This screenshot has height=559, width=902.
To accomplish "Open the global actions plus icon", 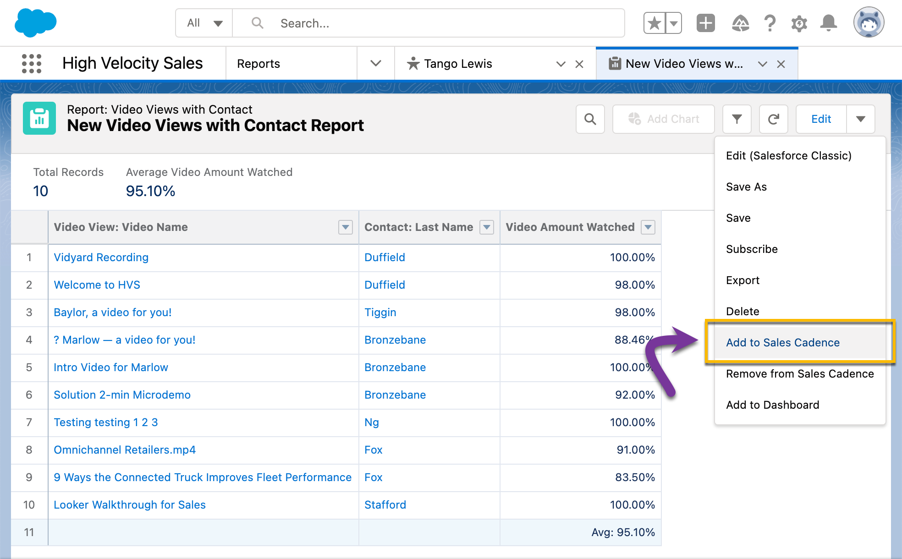I will pos(706,23).
